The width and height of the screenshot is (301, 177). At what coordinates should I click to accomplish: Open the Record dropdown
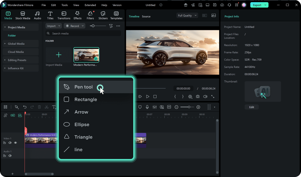pyautogui.click(x=74, y=26)
